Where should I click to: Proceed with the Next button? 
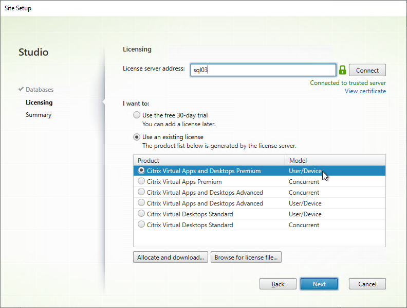click(x=319, y=284)
